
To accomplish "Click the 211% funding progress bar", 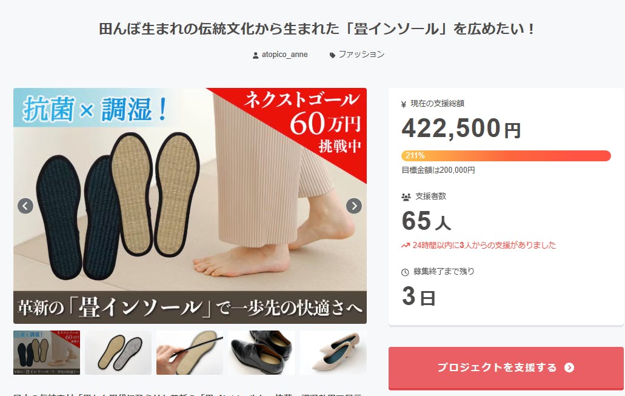I will click(506, 155).
